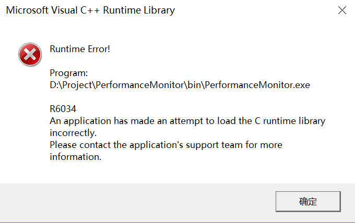Close the Runtime Library dialog window
Screen dimensions: 355x223
pos(342,10)
